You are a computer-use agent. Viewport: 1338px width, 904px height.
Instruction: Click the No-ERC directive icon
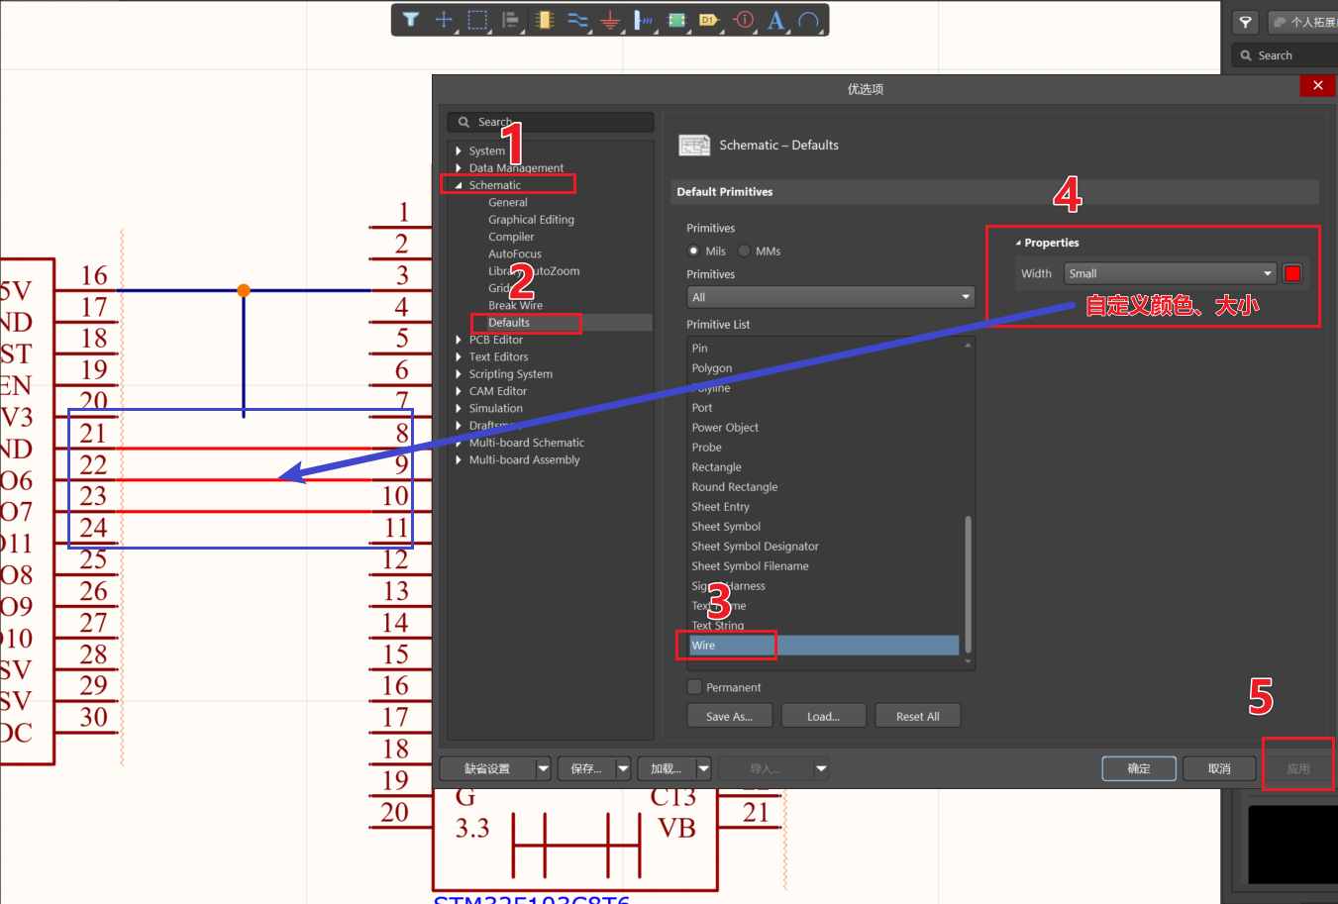743,20
